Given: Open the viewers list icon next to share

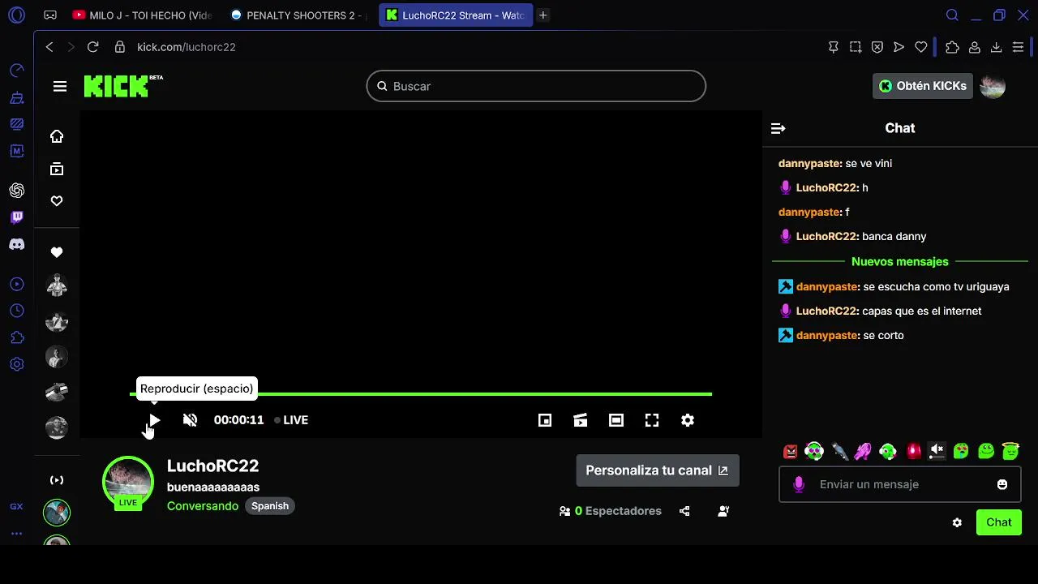Looking at the screenshot, I should (723, 511).
